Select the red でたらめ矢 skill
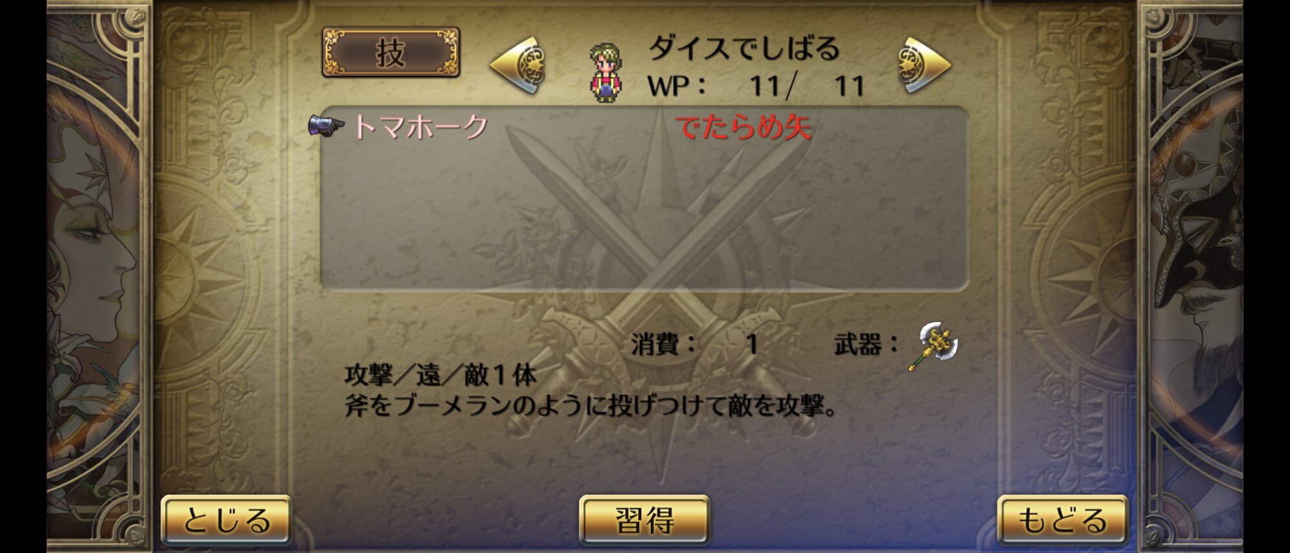The height and width of the screenshot is (553, 1290). [744, 126]
